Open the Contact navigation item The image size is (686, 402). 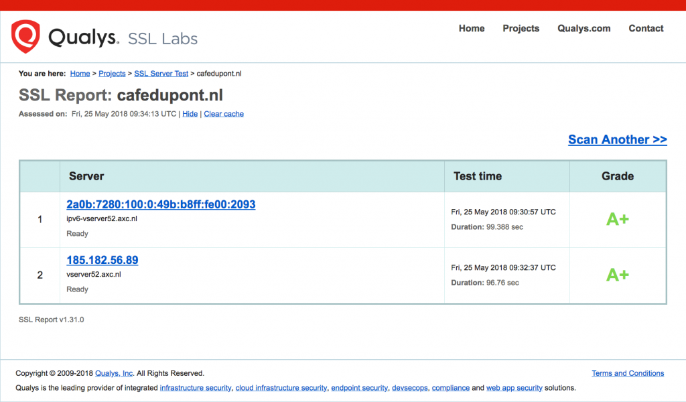pos(646,28)
